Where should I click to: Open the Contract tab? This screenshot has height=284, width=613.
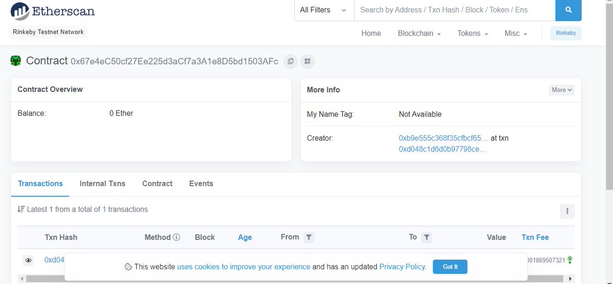(x=157, y=184)
